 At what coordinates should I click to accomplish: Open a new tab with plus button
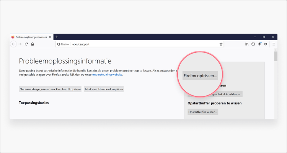click(57, 37)
